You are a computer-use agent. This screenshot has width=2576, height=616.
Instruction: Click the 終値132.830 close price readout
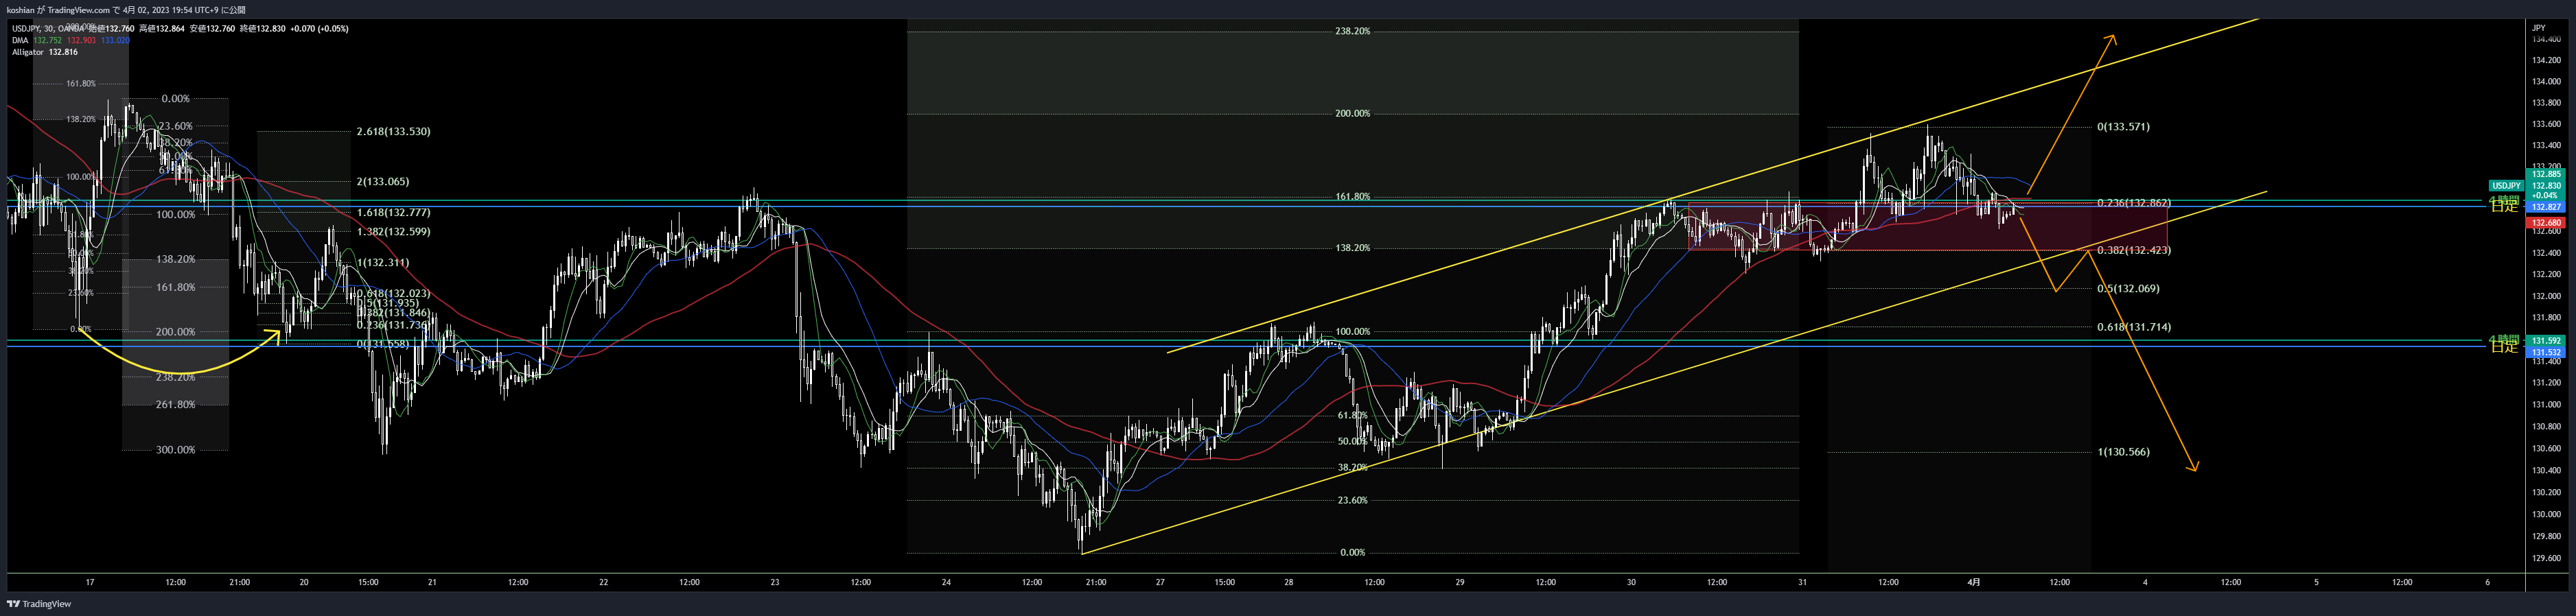[262, 29]
